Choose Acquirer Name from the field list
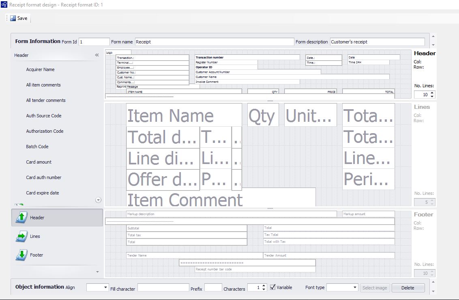Image resolution: width=459 pixels, height=300 pixels. 40,69
